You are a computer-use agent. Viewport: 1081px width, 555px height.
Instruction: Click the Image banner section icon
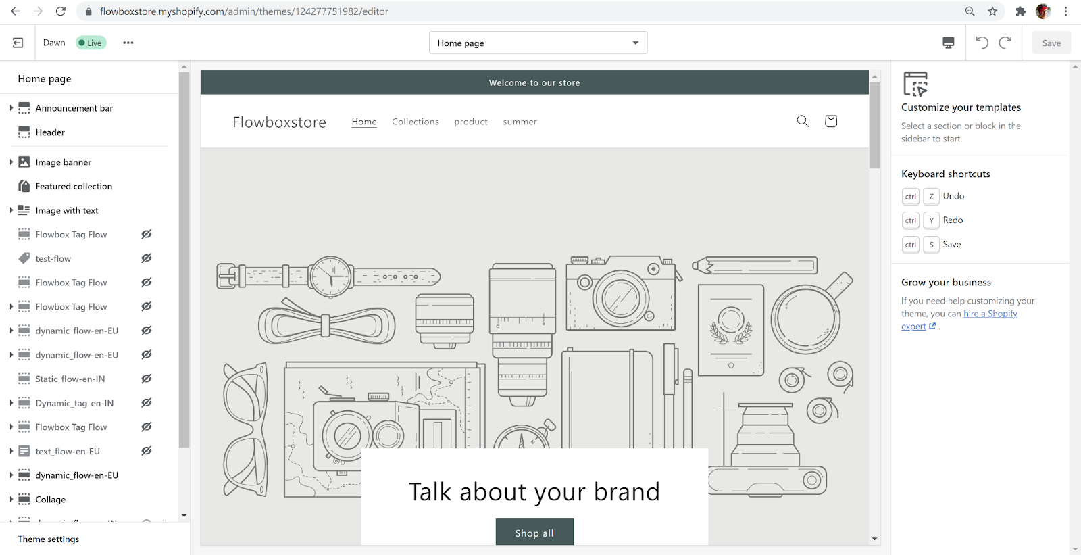pyautogui.click(x=24, y=162)
